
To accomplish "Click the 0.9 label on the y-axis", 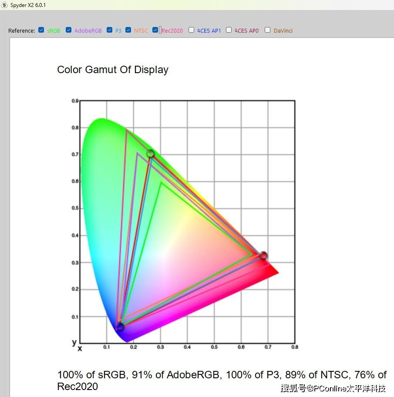I will click(75, 101).
